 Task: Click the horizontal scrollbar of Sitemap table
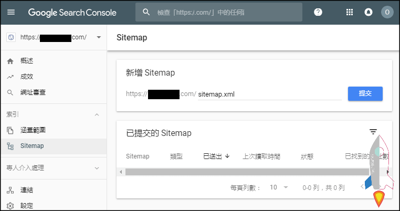241,172
